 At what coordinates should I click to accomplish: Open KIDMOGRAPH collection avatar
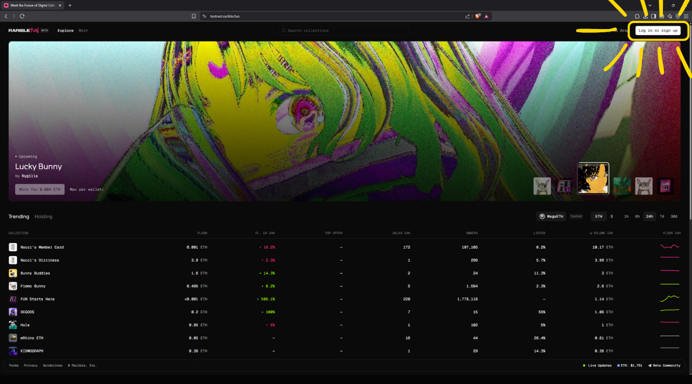point(13,351)
